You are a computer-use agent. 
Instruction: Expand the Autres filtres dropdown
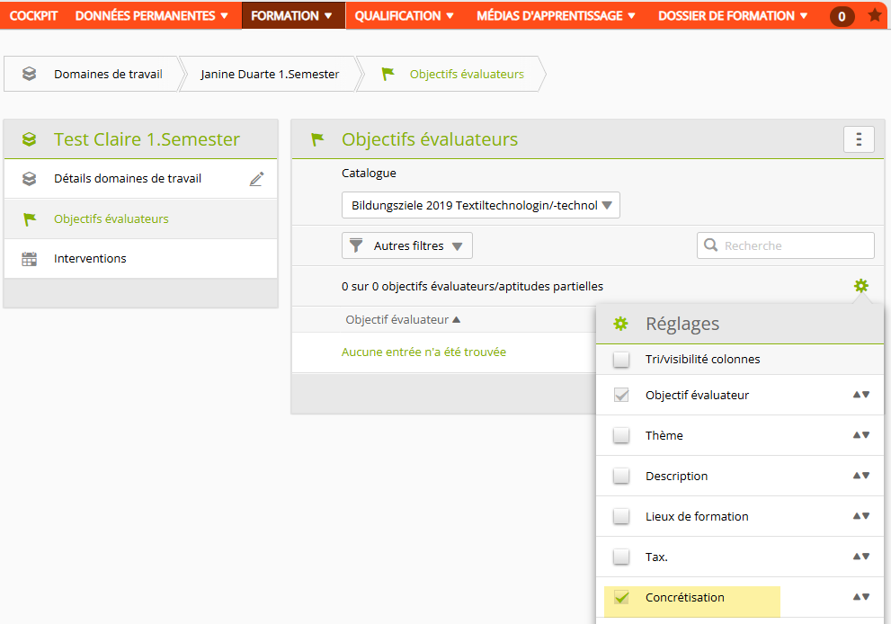point(407,245)
